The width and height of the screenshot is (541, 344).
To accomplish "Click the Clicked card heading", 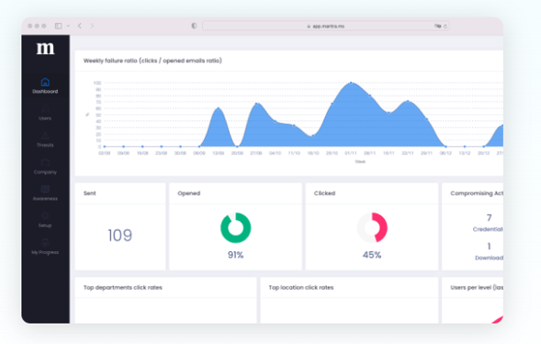I will (324, 193).
